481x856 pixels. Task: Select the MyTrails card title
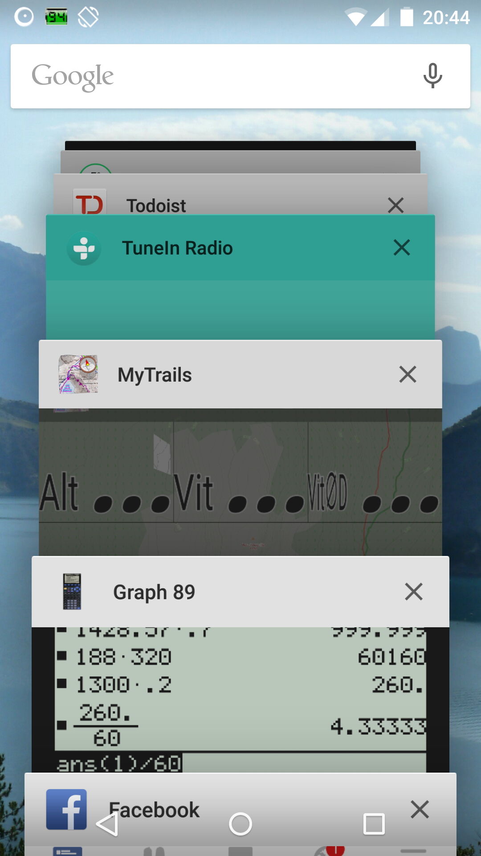155,375
